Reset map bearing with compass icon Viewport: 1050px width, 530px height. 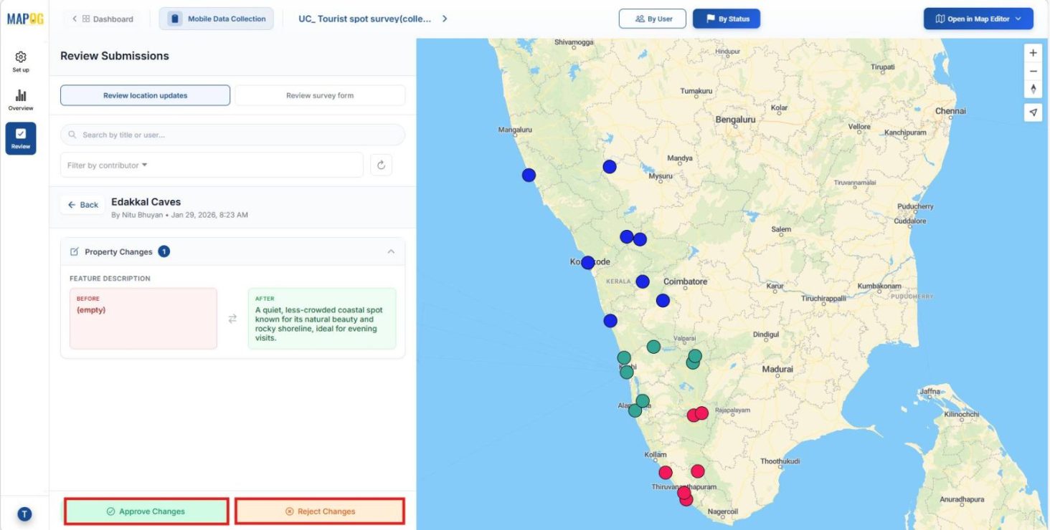[1033, 88]
